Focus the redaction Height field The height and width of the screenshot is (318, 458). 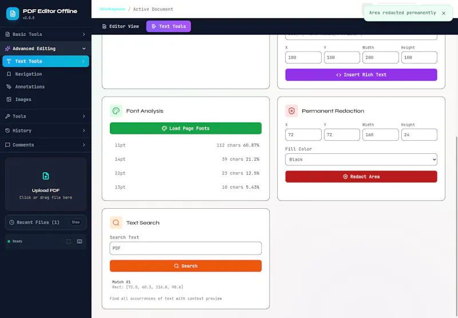[419, 135]
